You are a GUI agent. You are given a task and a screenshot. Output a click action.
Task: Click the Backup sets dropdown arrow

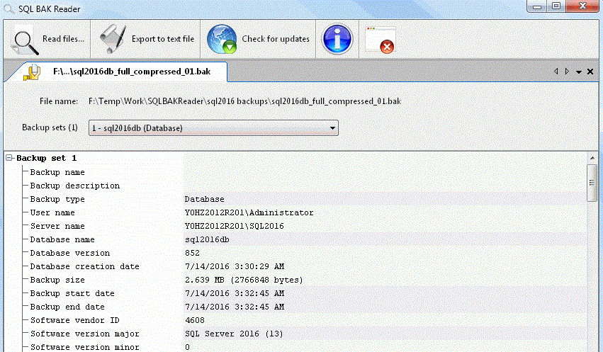click(x=332, y=128)
